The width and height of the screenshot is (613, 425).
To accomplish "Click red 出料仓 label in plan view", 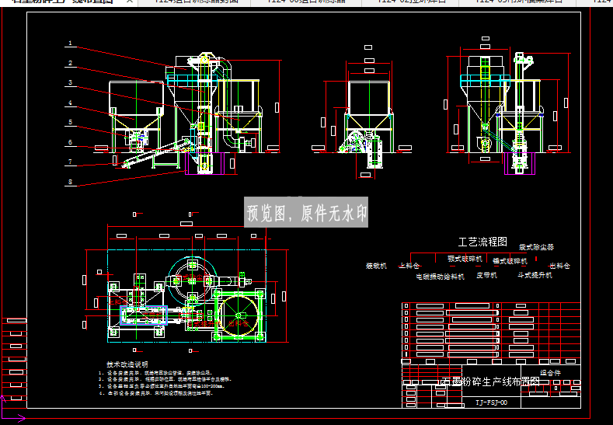I will (239, 323).
